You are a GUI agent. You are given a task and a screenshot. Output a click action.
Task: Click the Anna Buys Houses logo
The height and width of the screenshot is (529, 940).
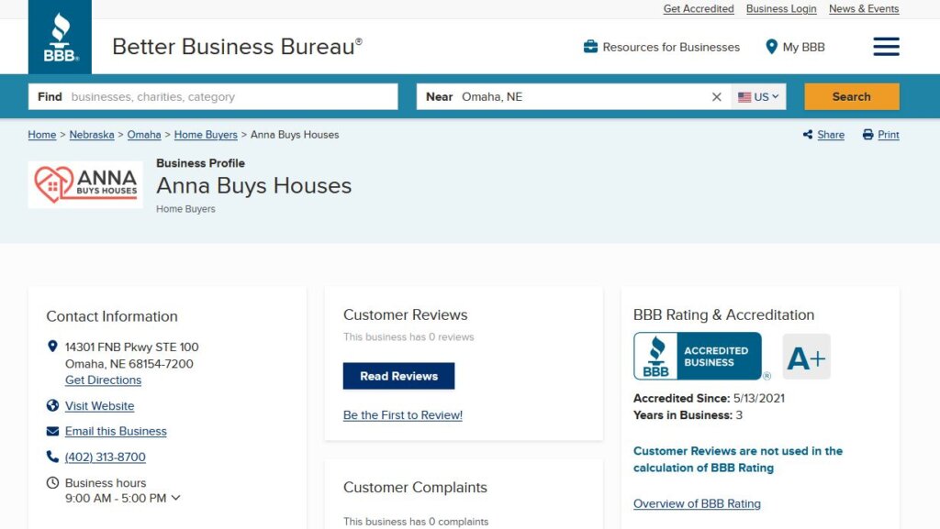(85, 184)
